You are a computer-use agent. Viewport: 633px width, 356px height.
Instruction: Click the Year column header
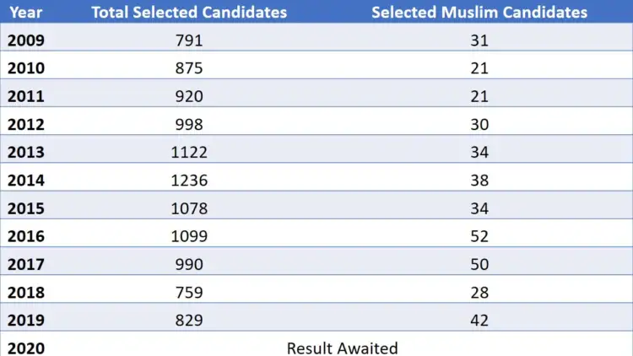(26, 12)
